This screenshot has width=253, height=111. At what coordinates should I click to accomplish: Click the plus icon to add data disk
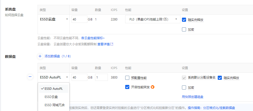pyautogui.click(x=40, y=56)
